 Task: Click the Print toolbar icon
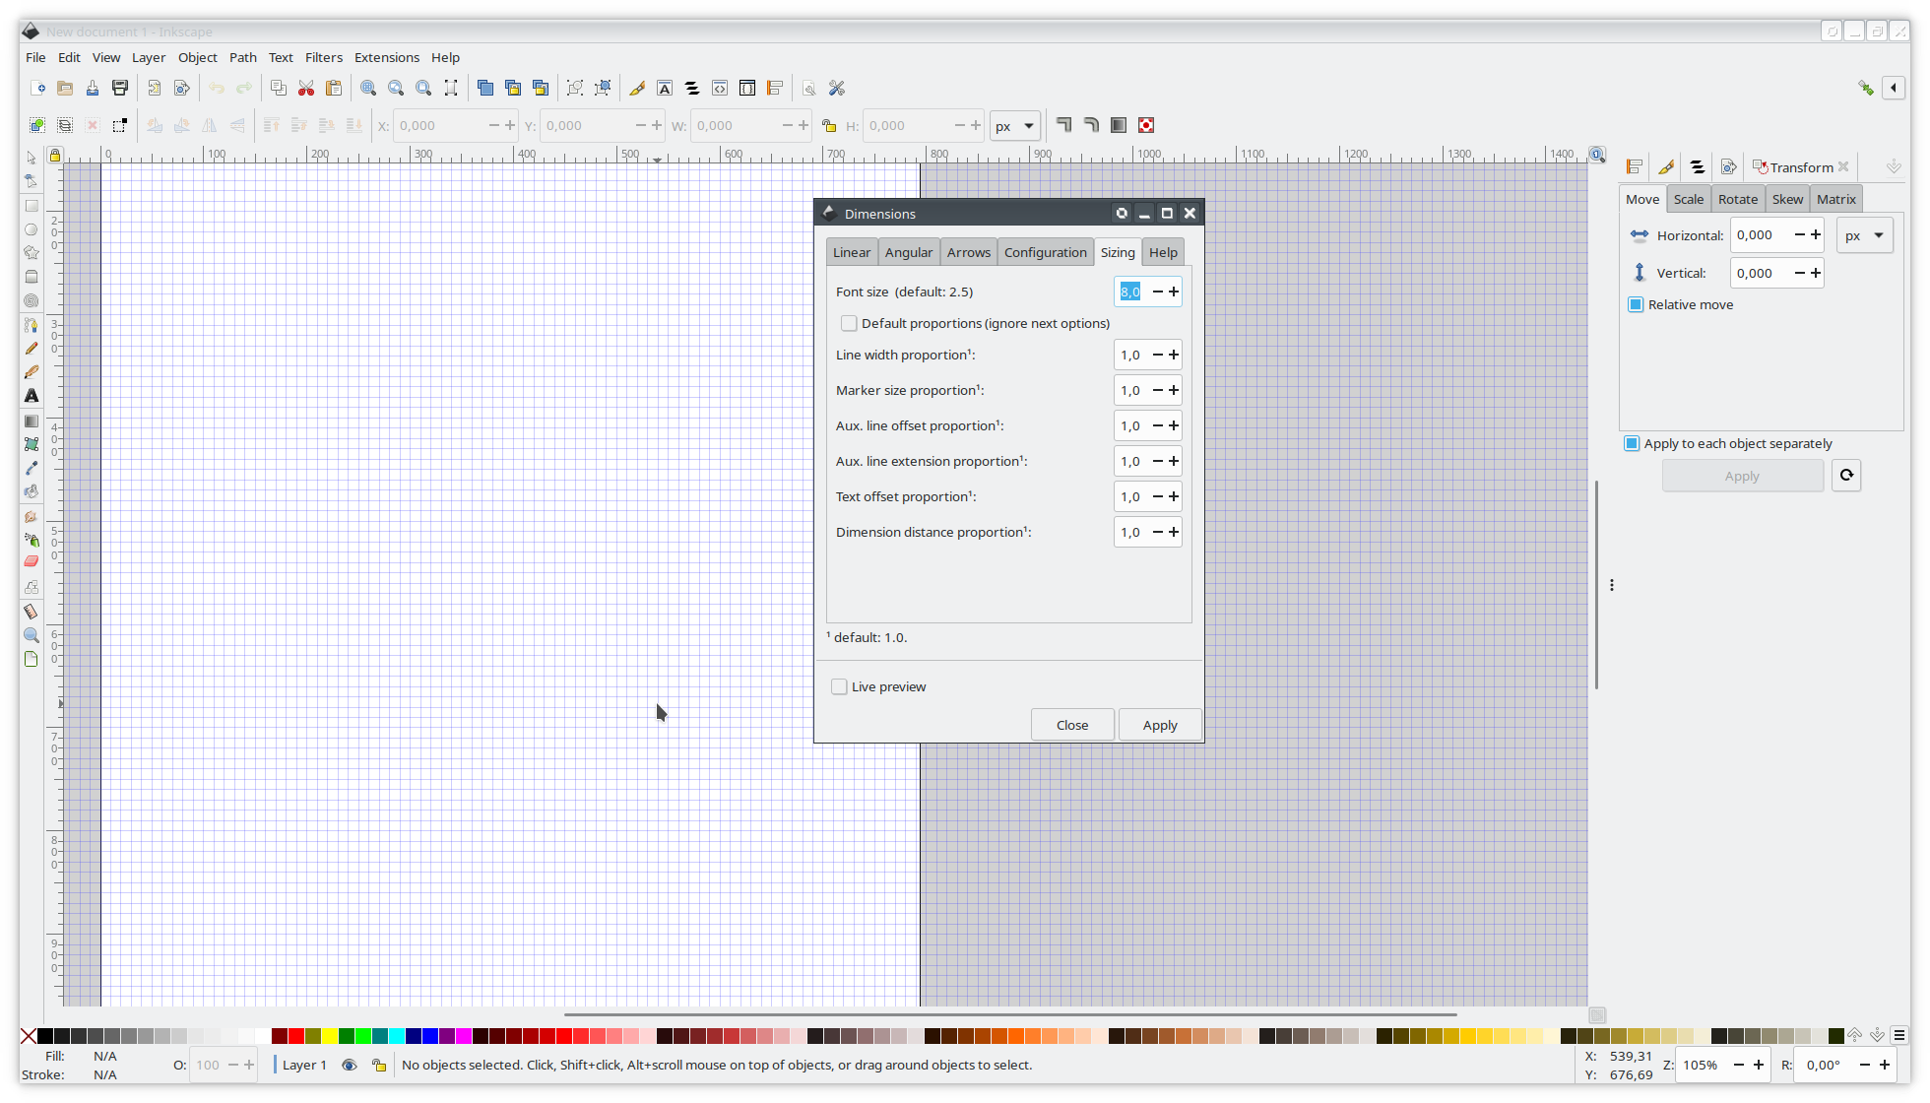[120, 89]
